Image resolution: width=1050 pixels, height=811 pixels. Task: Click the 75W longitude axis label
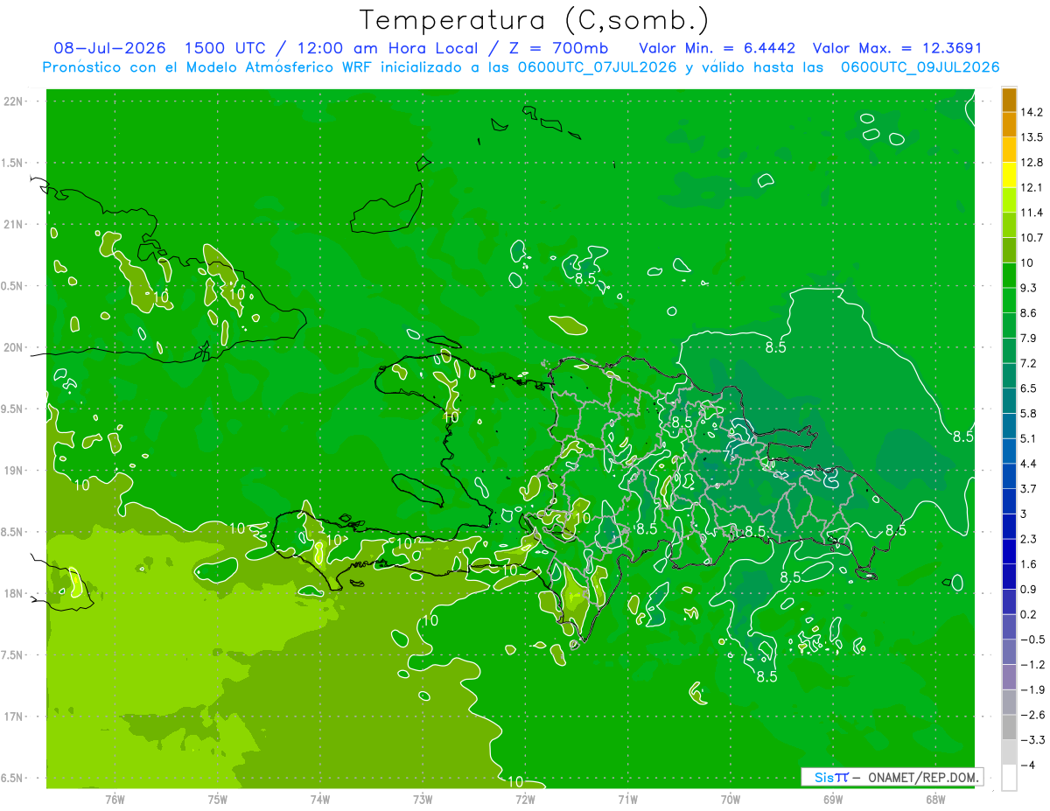coord(218,799)
